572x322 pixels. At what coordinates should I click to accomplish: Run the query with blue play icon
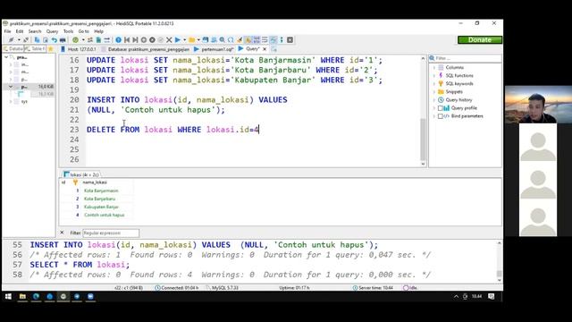click(178, 39)
